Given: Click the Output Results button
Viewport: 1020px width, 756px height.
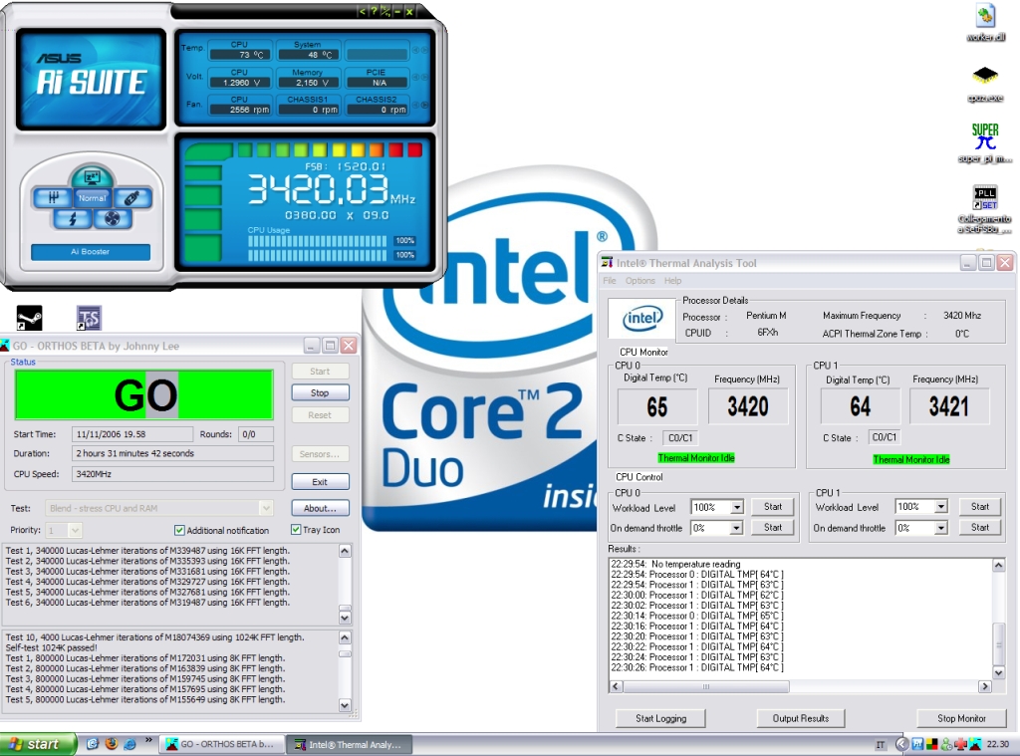Looking at the screenshot, I should [x=800, y=718].
